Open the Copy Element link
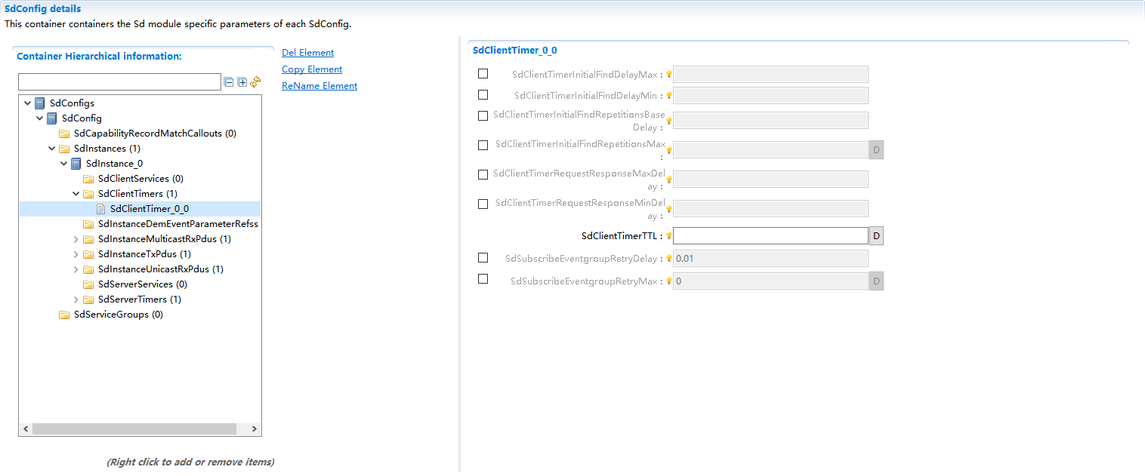Viewport: 1145px width, 476px height. click(x=311, y=69)
